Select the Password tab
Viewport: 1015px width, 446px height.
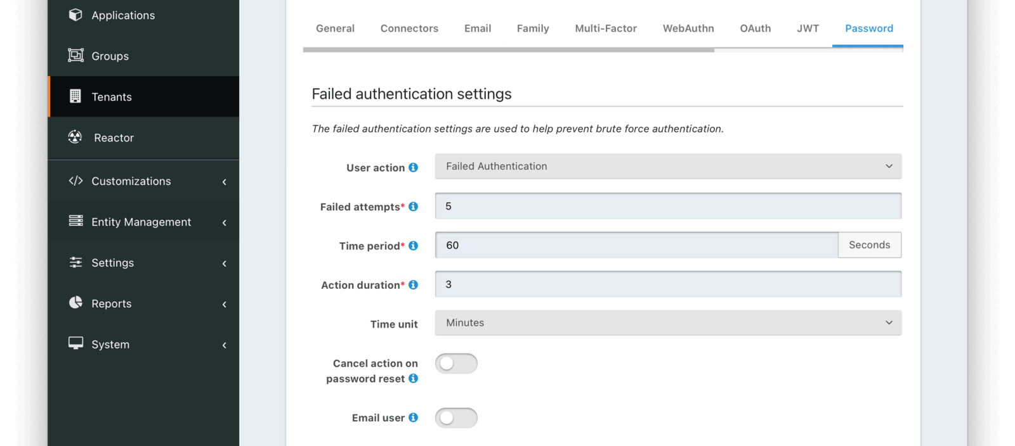[x=868, y=29]
